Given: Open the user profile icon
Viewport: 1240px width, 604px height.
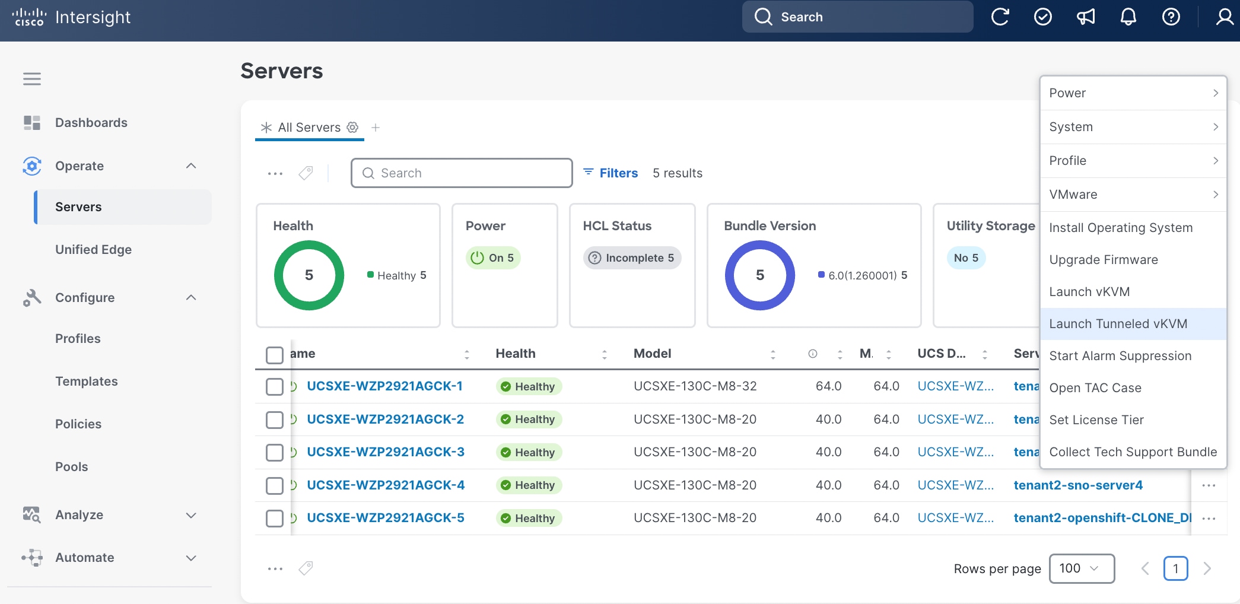Looking at the screenshot, I should click(1225, 17).
